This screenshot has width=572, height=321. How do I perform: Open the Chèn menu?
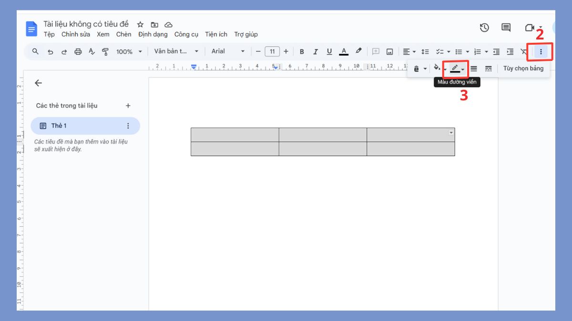point(123,34)
